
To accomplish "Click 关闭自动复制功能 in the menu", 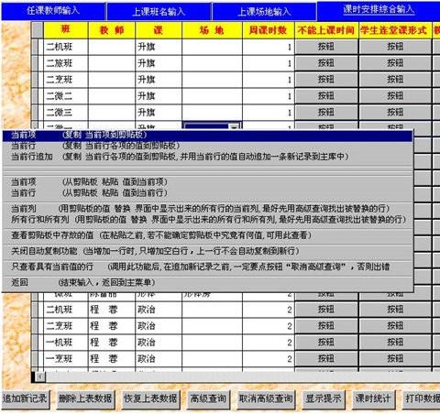I will click(x=207, y=251).
